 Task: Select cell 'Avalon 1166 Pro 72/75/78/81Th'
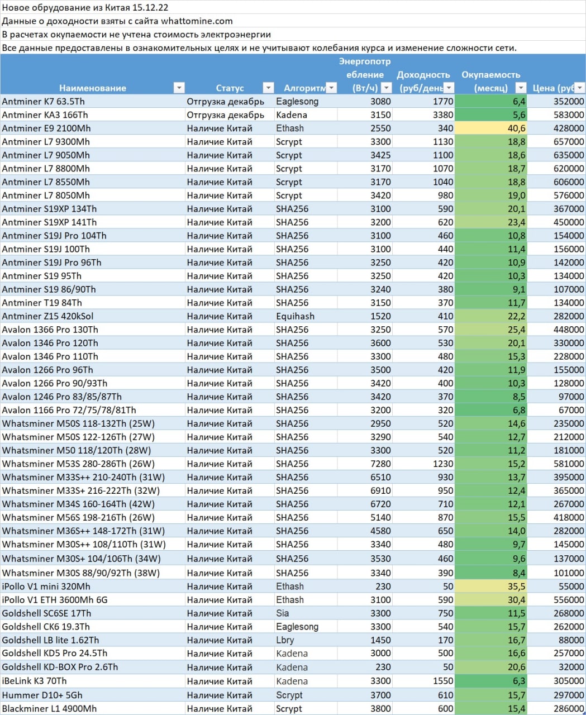coord(93,409)
